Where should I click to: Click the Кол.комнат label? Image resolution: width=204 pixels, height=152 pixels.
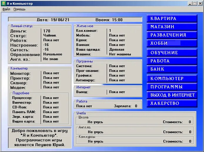[87, 31]
